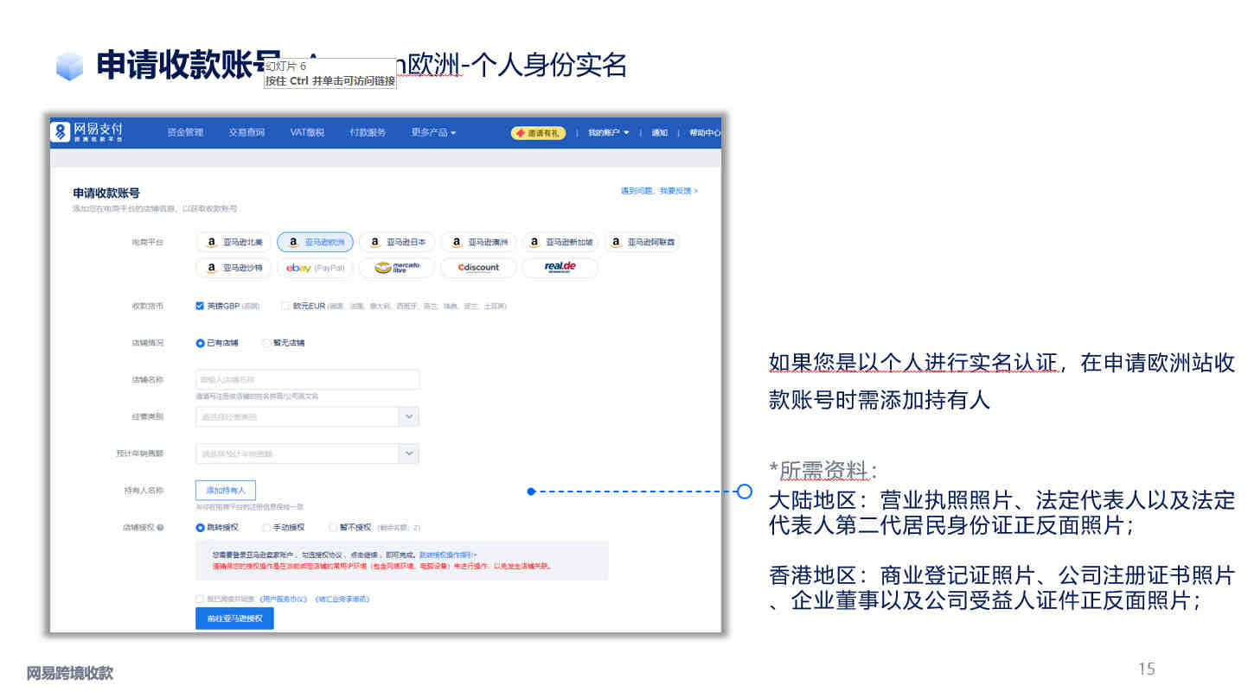Click the blue cube icon beside slide title
The width and height of the screenshot is (1248, 698).
click(69, 67)
